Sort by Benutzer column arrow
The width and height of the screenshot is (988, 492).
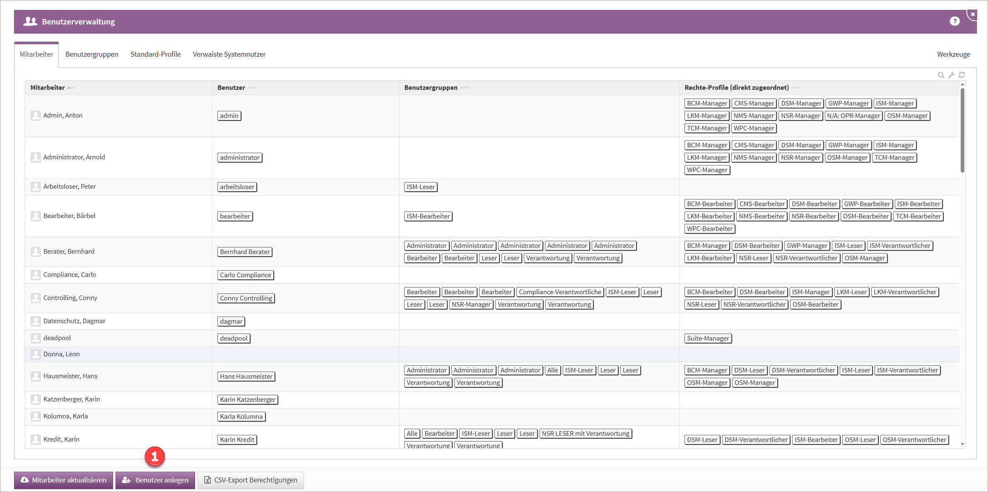pyautogui.click(x=252, y=88)
